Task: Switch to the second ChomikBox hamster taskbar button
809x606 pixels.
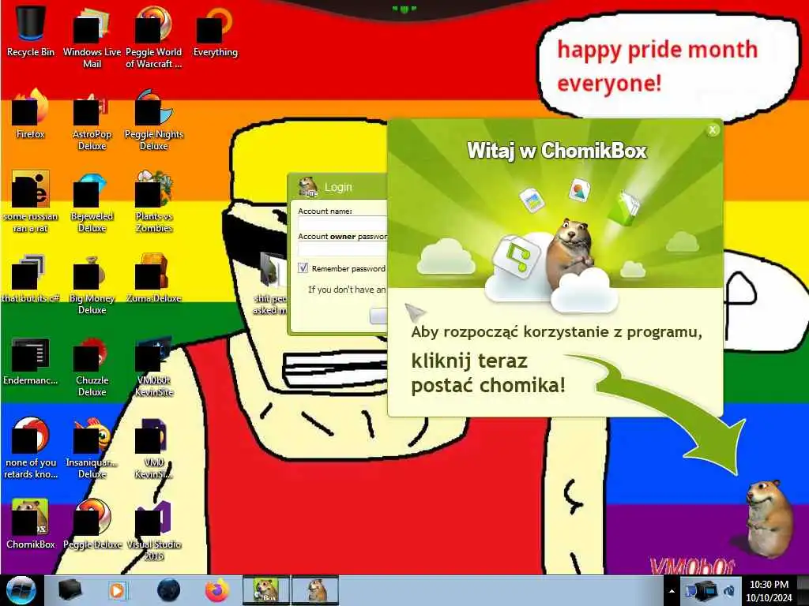Action: point(315,590)
